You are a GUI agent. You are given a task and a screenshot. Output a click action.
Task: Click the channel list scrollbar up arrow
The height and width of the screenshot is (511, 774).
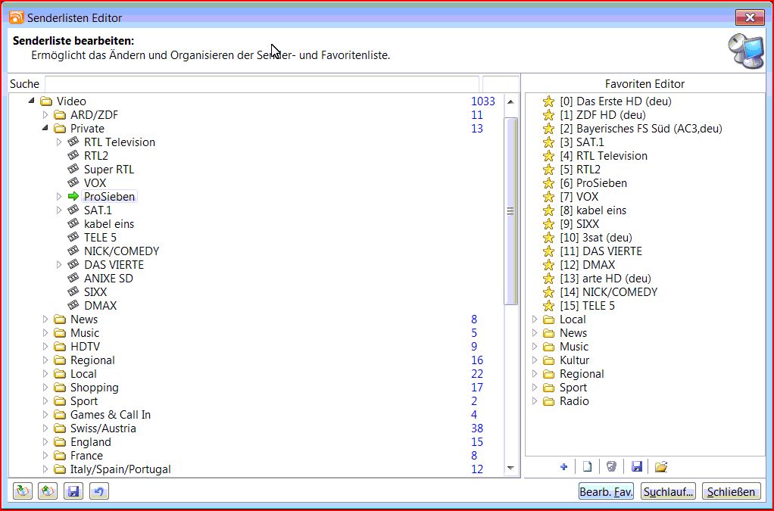[510, 101]
